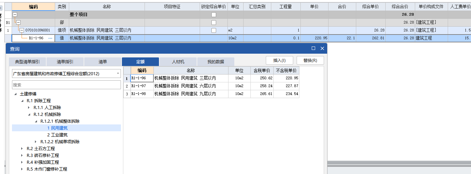Focus the 搜索 search field

pyautogui.click(x=66, y=85)
